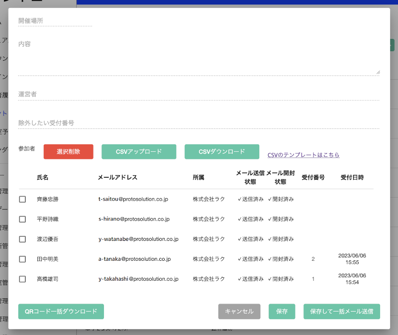Download participants via CSVダウンロード
This screenshot has height=335, width=398.
pos(222,152)
